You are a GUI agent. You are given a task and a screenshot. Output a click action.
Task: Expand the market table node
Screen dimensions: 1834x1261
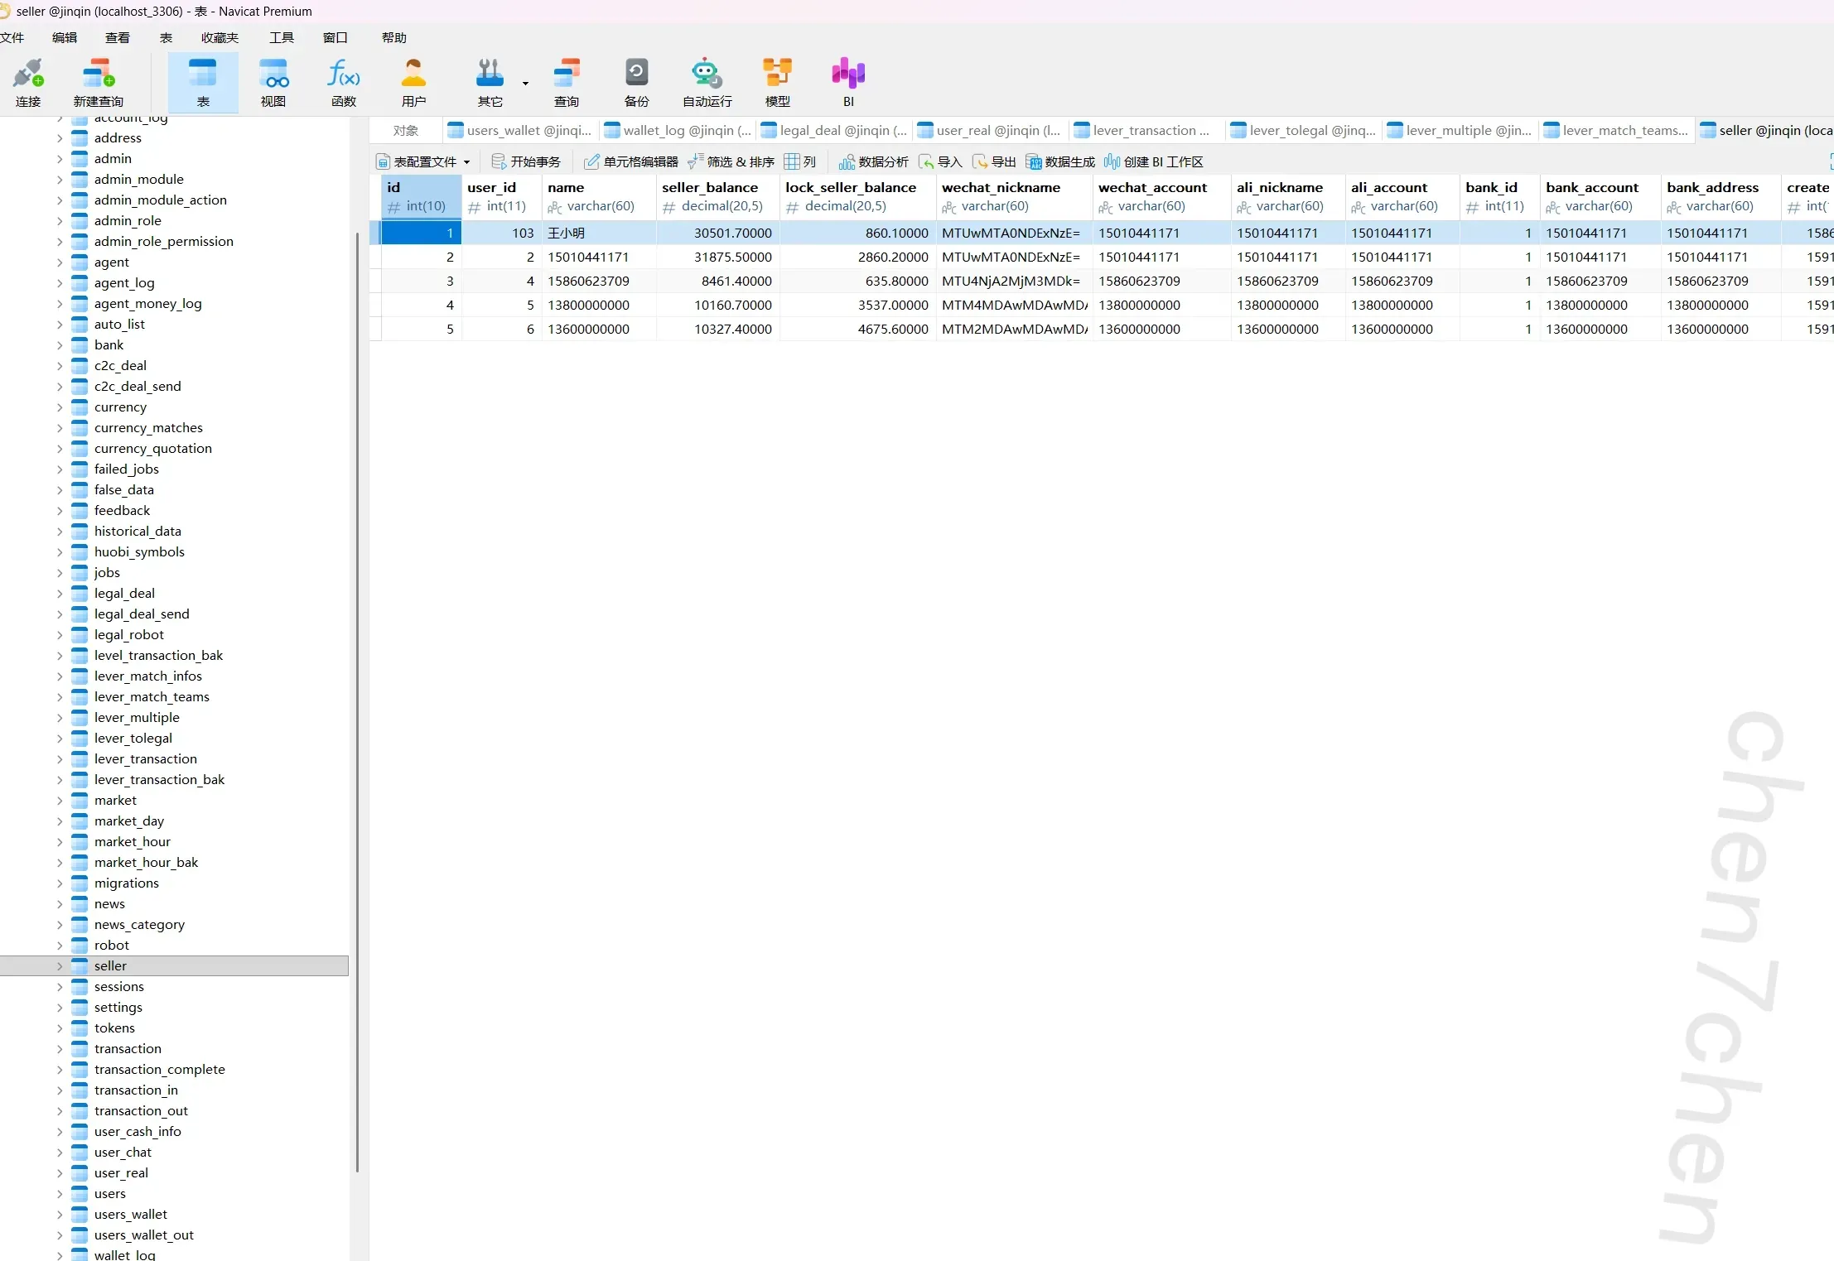pyautogui.click(x=60, y=800)
